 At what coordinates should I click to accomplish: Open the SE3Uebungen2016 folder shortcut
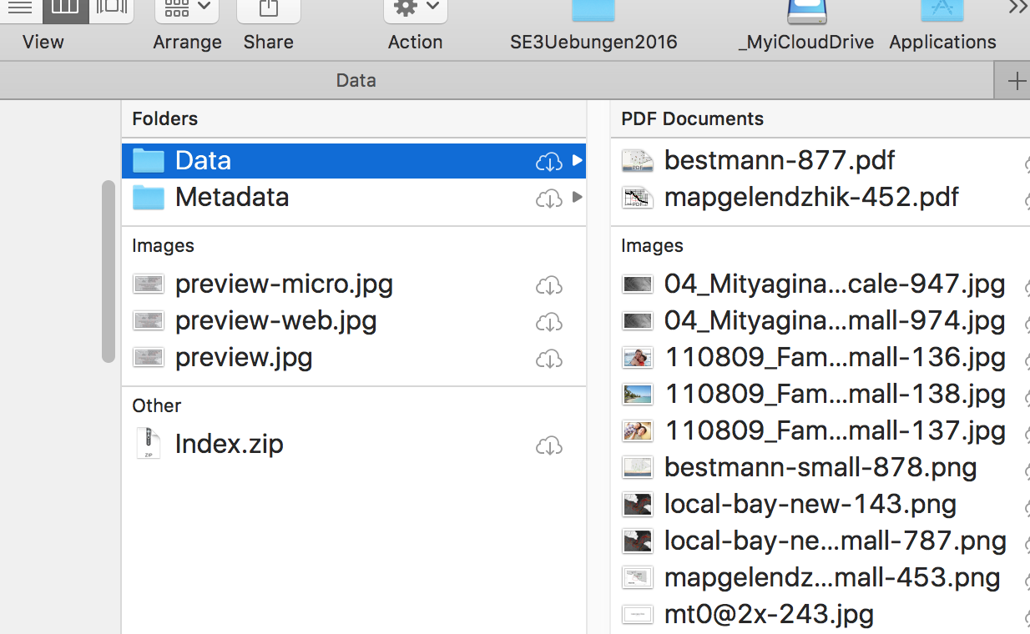click(593, 12)
